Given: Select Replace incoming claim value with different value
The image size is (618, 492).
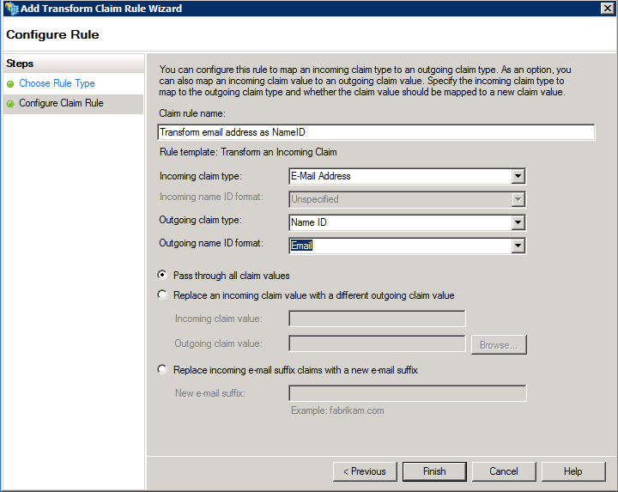Looking at the screenshot, I should tap(163, 295).
